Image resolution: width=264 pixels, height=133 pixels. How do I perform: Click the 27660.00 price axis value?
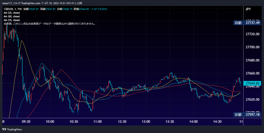(253, 73)
